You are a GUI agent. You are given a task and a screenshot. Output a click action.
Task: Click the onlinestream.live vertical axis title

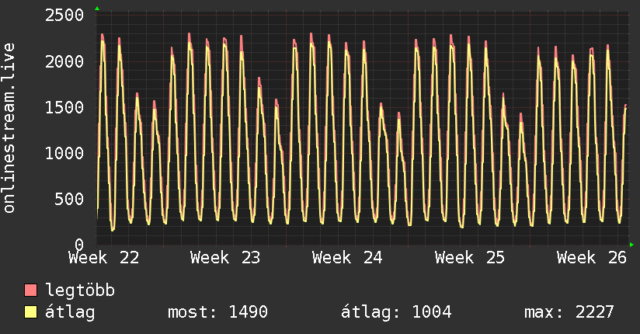click(9, 128)
